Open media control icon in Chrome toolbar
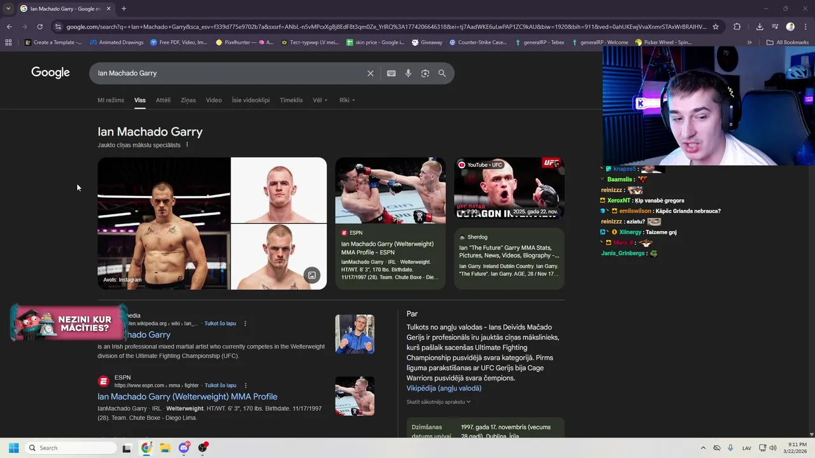 pos(775,27)
